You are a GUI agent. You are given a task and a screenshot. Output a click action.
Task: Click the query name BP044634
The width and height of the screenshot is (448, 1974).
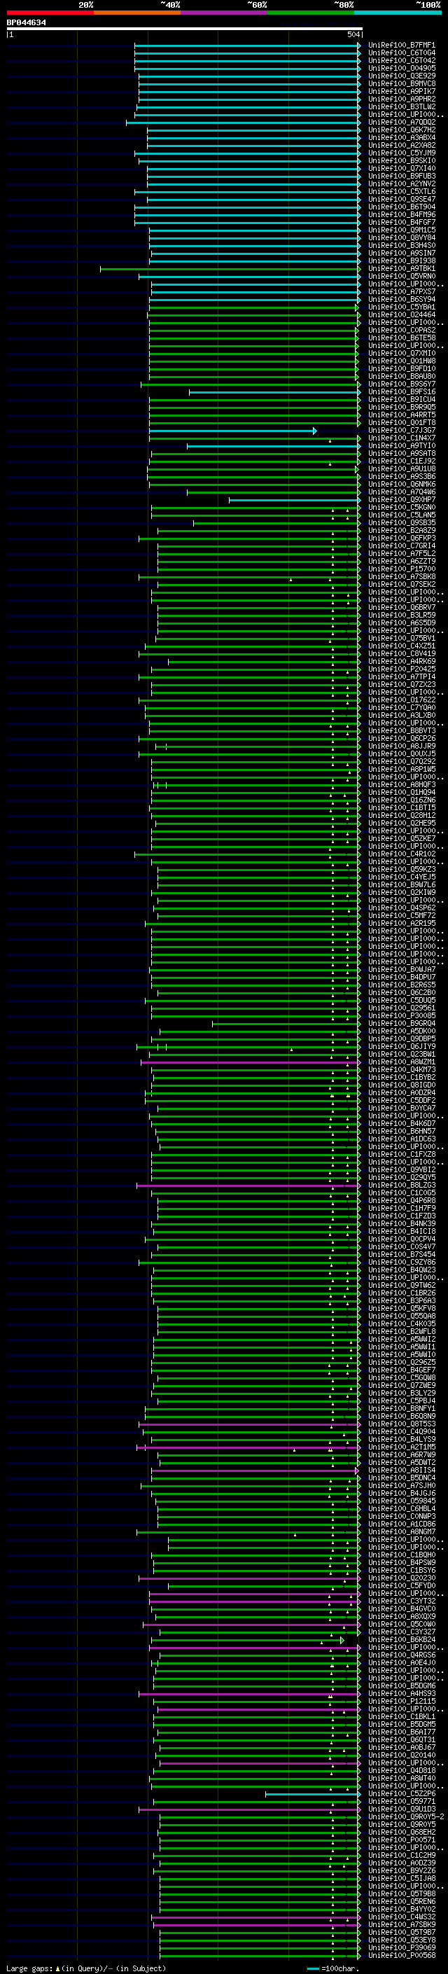pos(26,23)
